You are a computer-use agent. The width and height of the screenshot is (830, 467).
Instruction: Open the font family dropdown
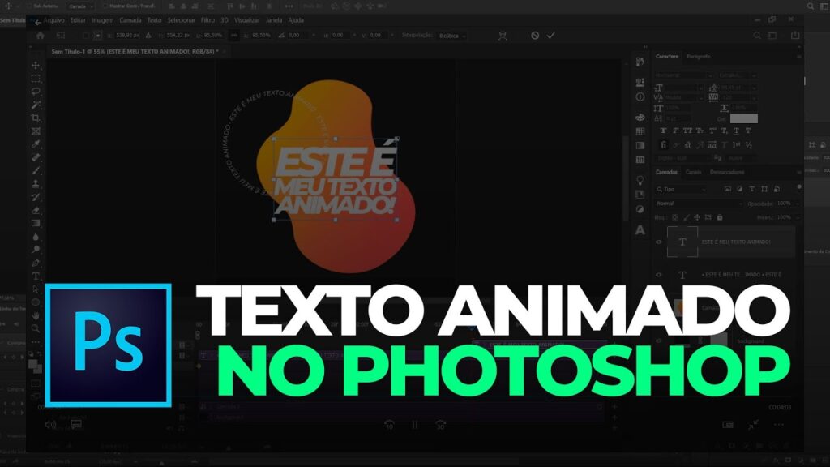[x=683, y=75]
